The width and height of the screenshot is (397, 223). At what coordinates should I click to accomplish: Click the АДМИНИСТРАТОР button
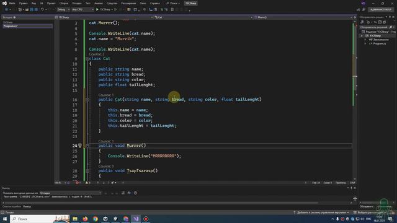click(x=381, y=10)
